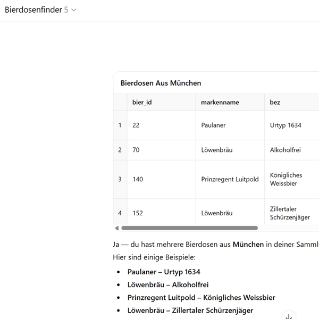
Task: Click the bold Paulaner – Urtyp 1634 bullet
Action: tap(164, 272)
